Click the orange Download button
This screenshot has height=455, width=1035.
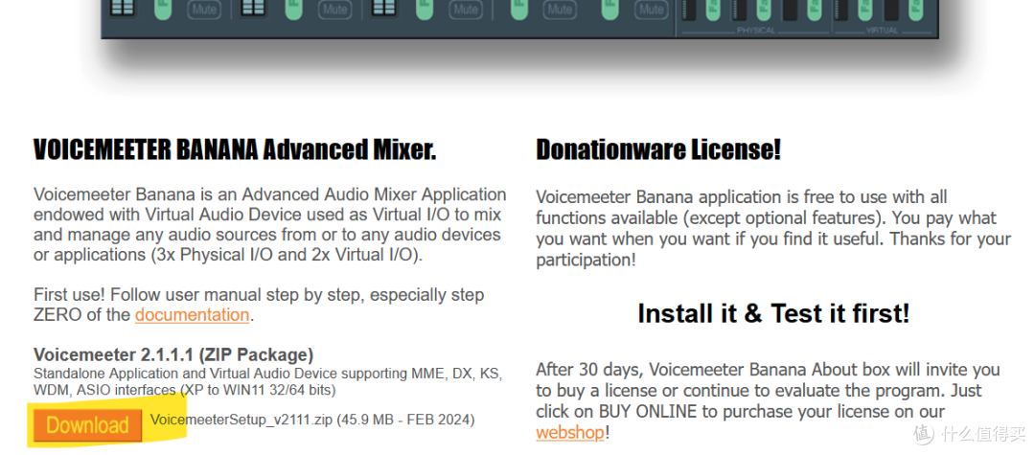[x=88, y=425]
